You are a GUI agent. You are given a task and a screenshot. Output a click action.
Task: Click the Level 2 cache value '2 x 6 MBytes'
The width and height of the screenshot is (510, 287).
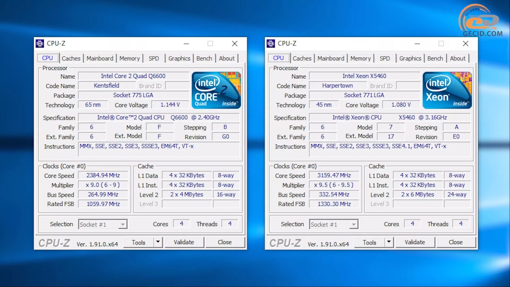pos(418,195)
